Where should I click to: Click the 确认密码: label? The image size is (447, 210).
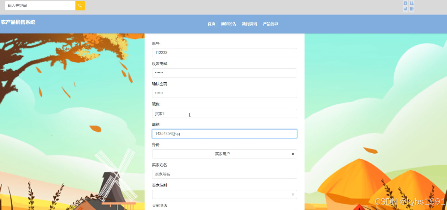pyautogui.click(x=160, y=84)
